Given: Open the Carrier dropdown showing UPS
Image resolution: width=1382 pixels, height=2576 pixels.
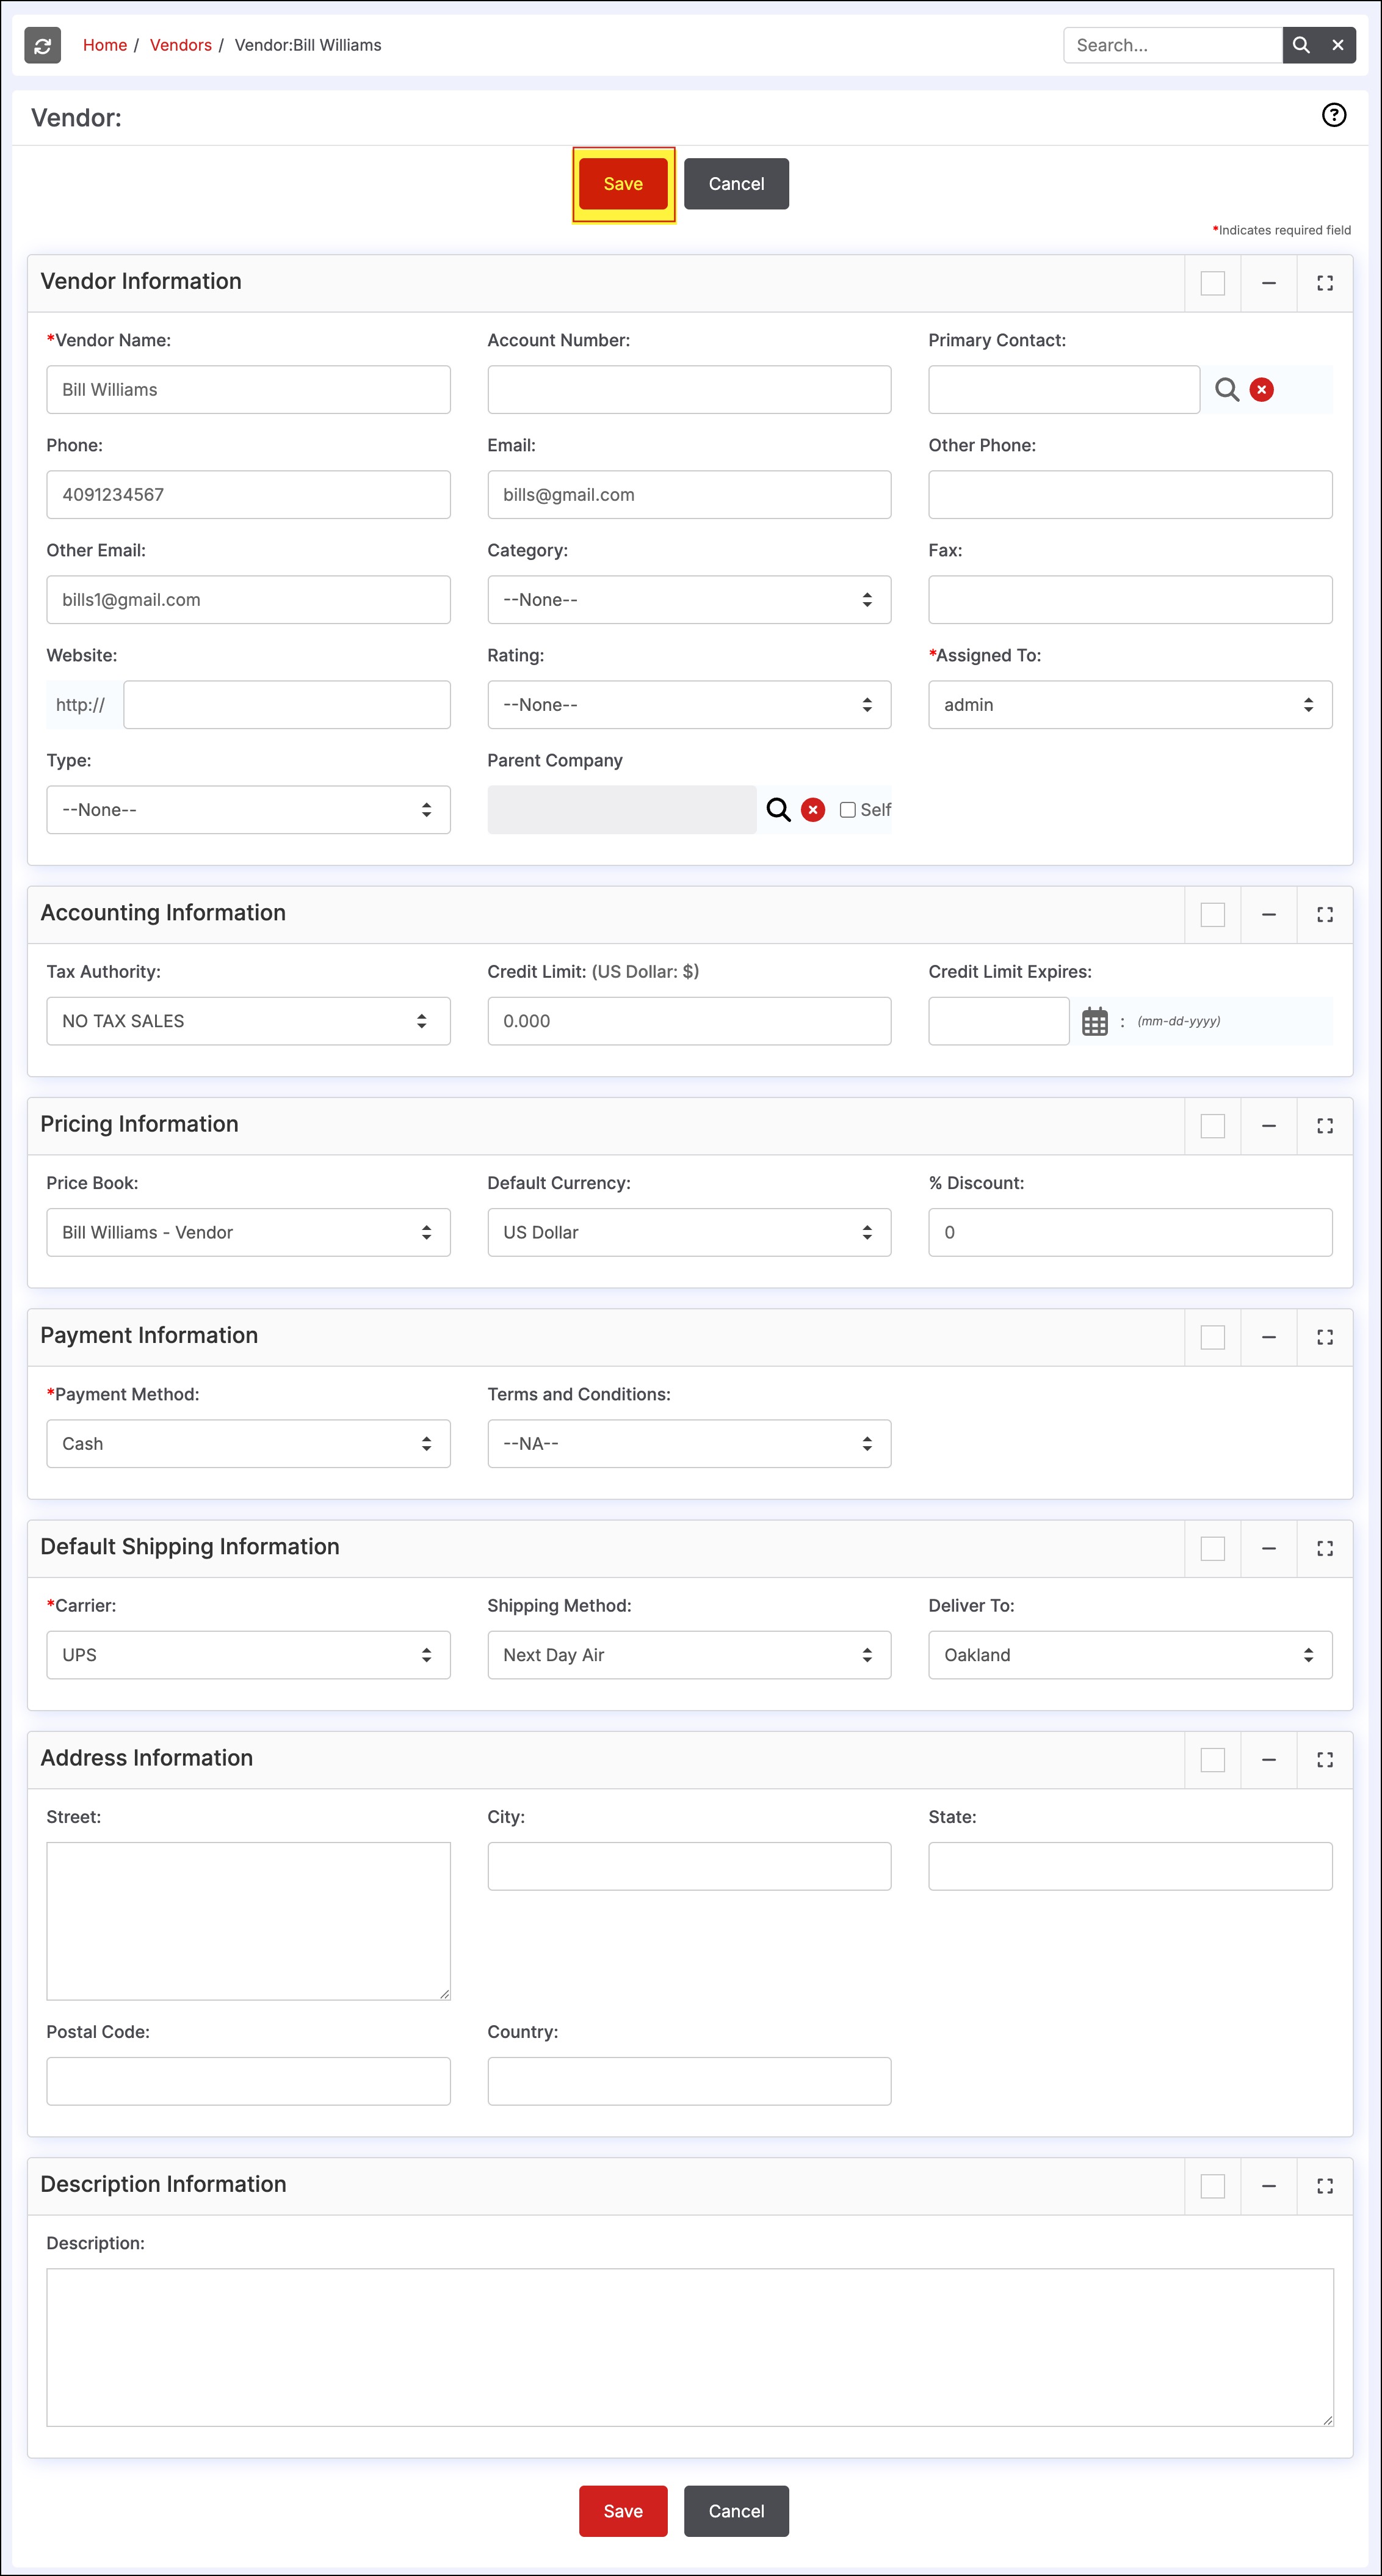Looking at the screenshot, I should click(248, 1655).
